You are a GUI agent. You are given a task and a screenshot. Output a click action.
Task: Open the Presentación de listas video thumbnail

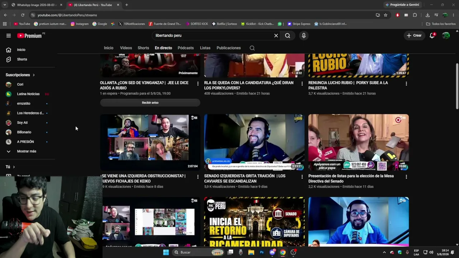359,142
